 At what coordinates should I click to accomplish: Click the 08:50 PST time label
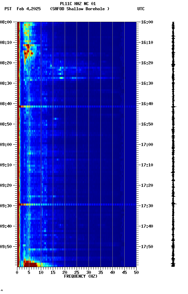click(6, 124)
